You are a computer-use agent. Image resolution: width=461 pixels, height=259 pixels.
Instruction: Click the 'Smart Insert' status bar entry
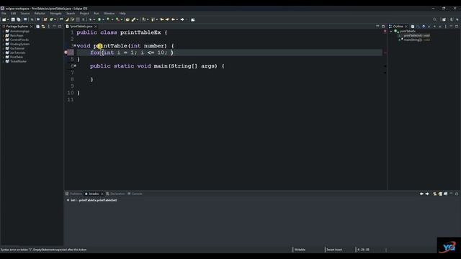tap(334, 250)
